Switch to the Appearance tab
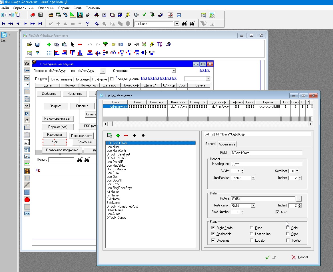This screenshot has width=333, height=272. pyautogui.click(x=227, y=144)
